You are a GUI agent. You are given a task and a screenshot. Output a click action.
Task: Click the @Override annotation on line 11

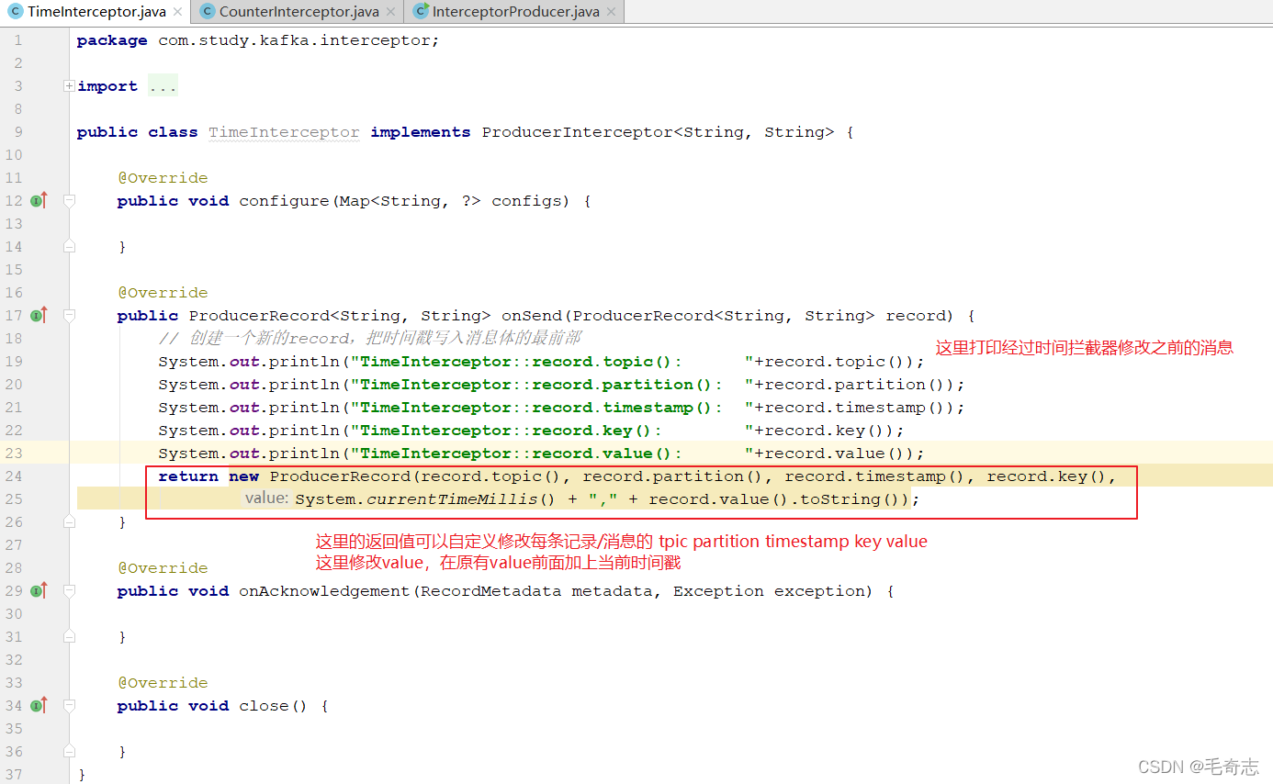click(x=163, y=178)
